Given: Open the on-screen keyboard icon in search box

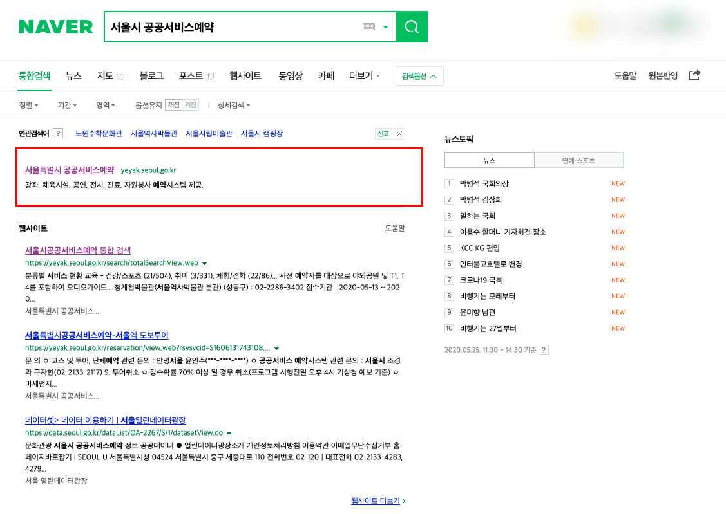Looking at the screenshot, I should coord(368,27).
